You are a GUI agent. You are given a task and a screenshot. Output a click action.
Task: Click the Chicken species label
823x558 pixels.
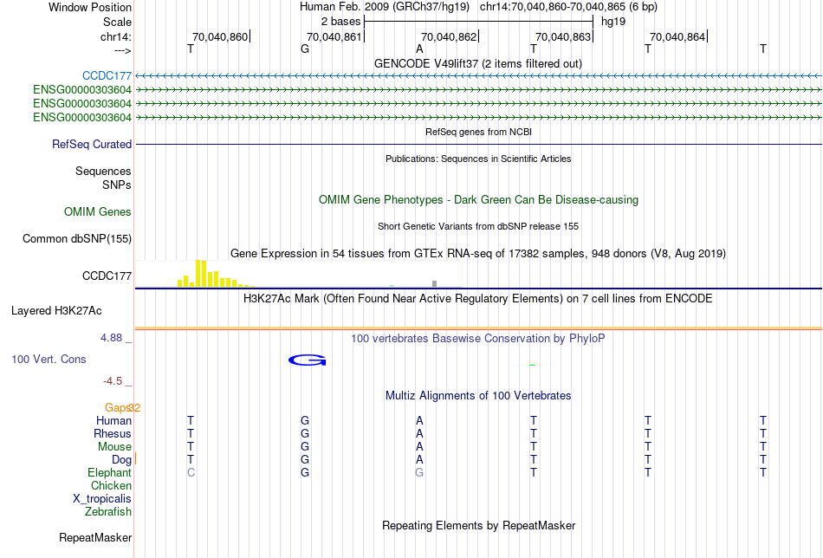[x=111, y=486]
